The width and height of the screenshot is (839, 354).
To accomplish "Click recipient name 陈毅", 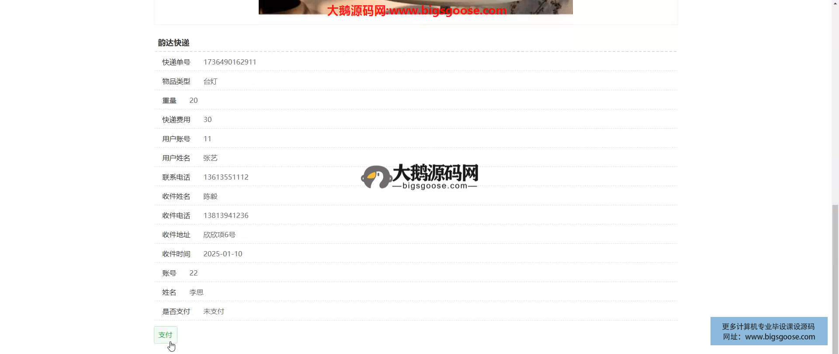I will coord(210,197).
